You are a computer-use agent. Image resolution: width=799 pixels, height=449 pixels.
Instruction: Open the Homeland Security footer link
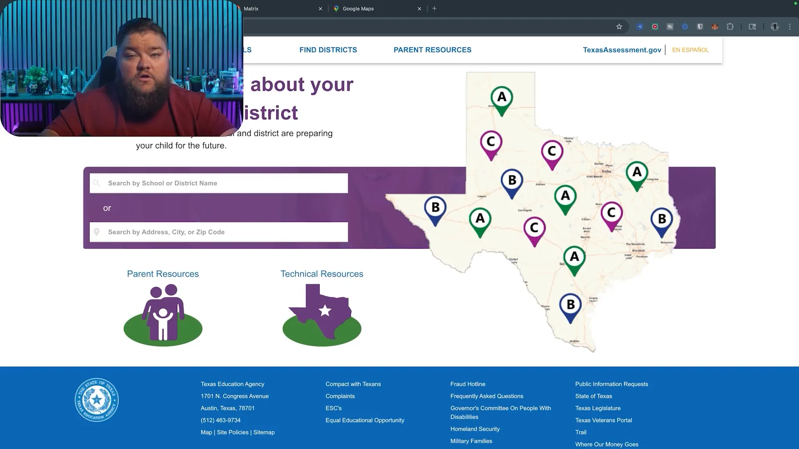point(475,429)
